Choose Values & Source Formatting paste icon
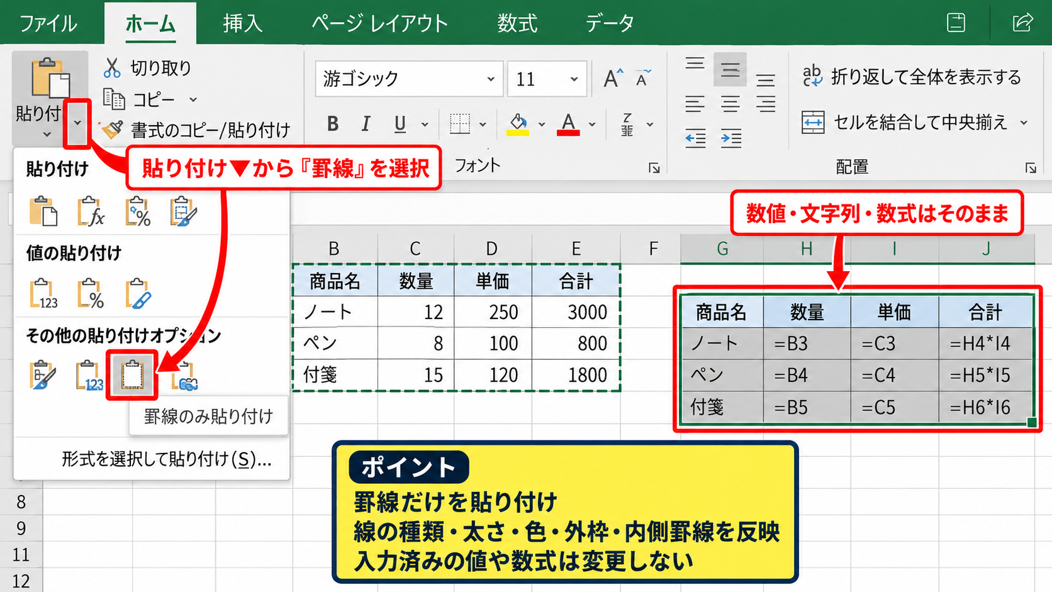This screenshot has height=592, width=1052. pyautogui.click(x=138, y=293)
